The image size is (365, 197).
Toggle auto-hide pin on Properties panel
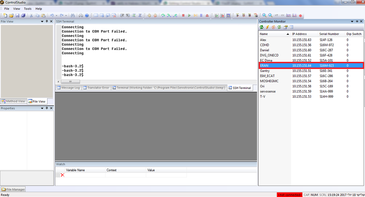[47, 108]
